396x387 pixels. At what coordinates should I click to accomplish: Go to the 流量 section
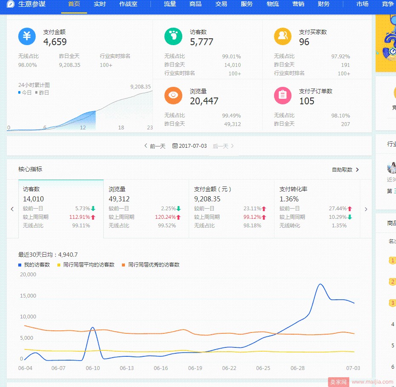click(170, 4)
